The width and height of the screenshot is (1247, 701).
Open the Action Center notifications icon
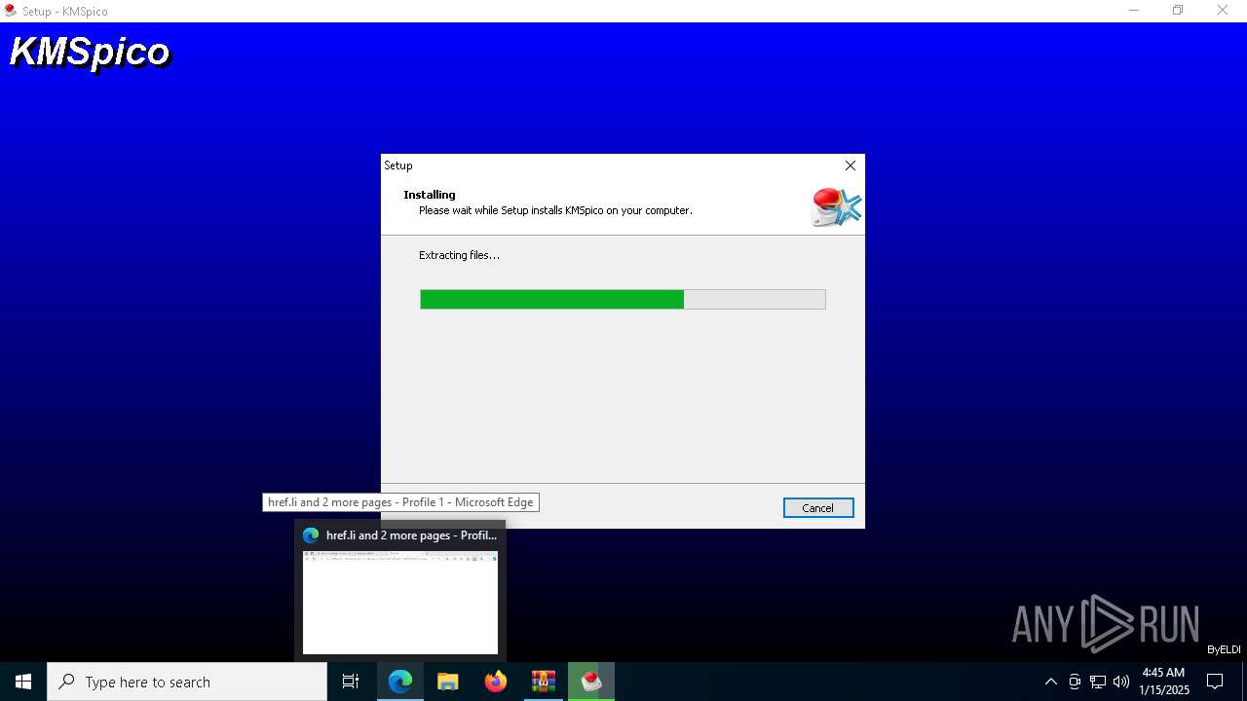pos(1215,682)
